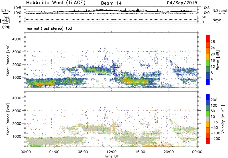Click the '4000' tick of the Power panel

(x=17, y=39)
